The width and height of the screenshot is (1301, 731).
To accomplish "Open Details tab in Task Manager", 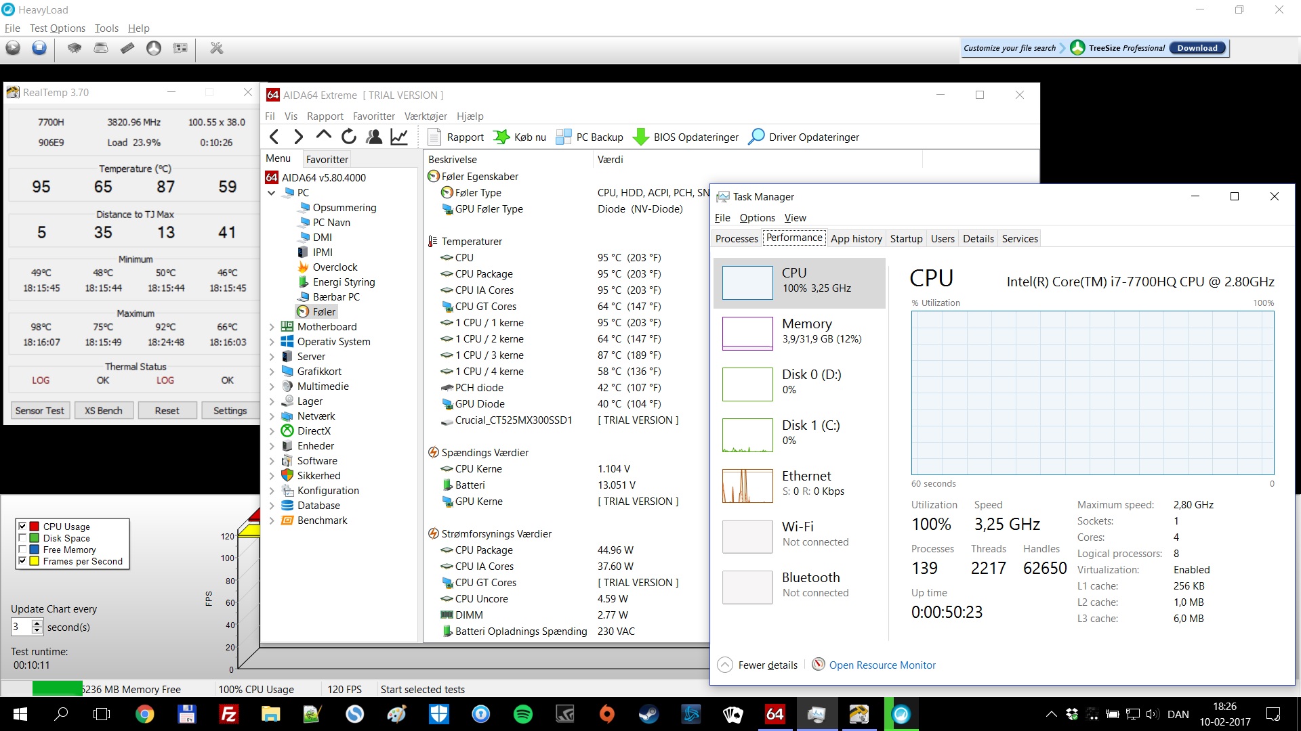I will pyautogui.click(x=978, y=238).
